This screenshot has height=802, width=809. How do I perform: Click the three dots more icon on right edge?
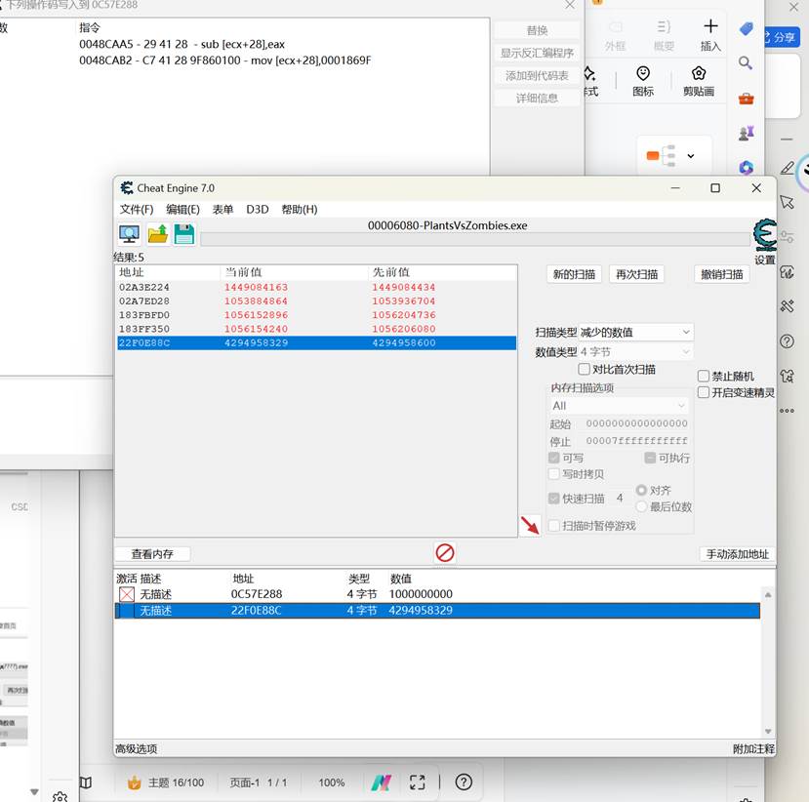pyautogui.click(x=787, y=411)
